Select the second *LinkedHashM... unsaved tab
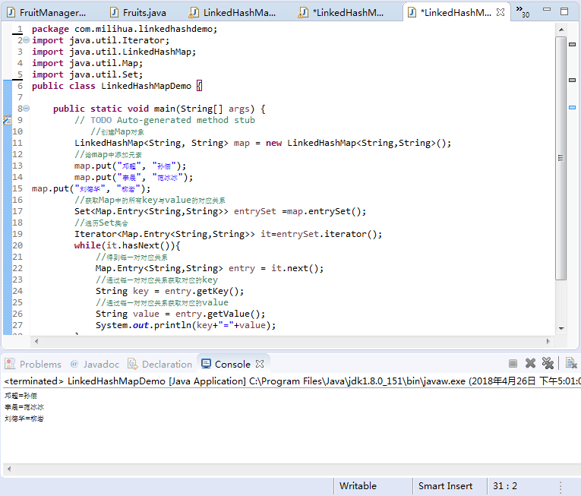The height and width of the screenshot is (496, 581). (341, 13)
